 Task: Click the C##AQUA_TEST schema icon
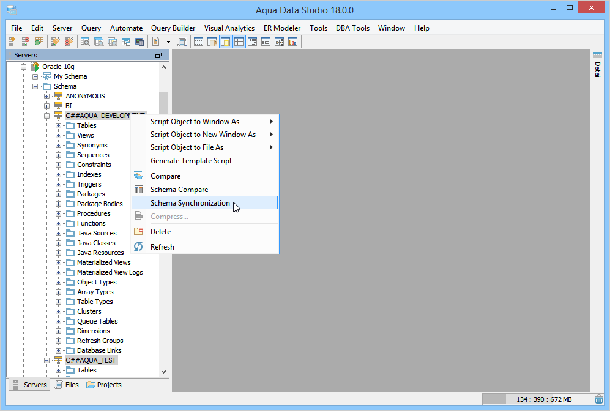pos(58,360)
